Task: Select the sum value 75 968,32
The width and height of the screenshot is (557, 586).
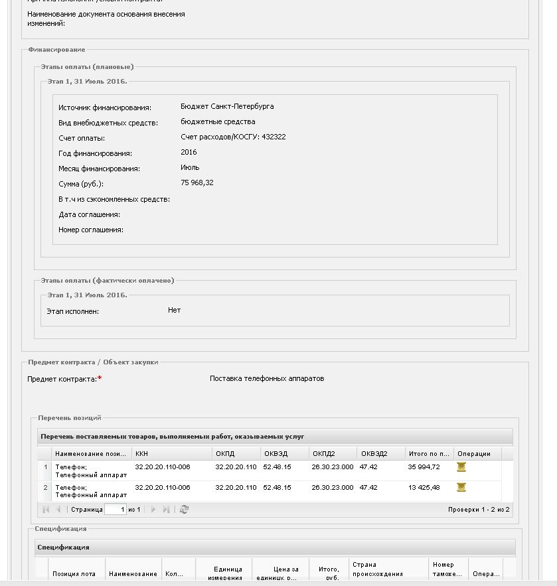Action: coord(197,183)
